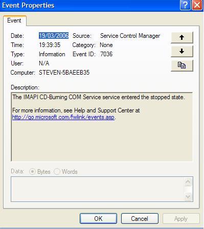This screenshot has width=204, height=229.
Task: Click the Description label
Action: coord(25,87)
